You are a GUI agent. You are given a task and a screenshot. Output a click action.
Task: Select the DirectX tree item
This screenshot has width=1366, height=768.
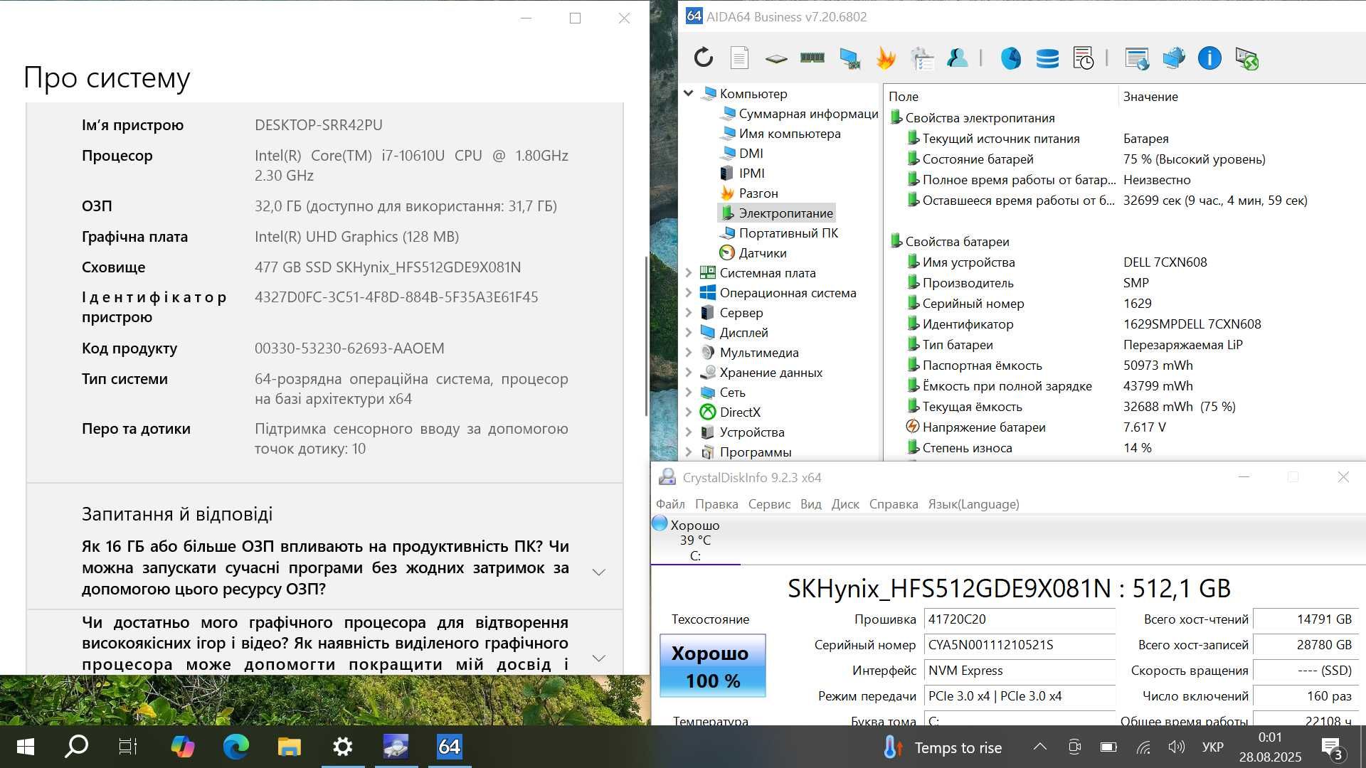click(740, 412)
